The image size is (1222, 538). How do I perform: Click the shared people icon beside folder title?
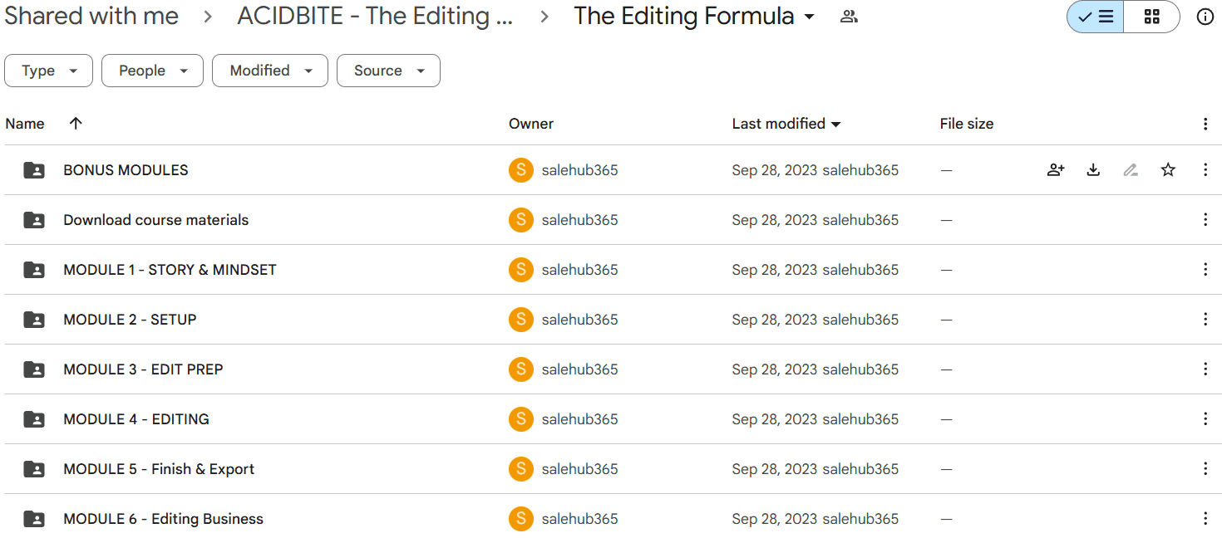(849, 17)
